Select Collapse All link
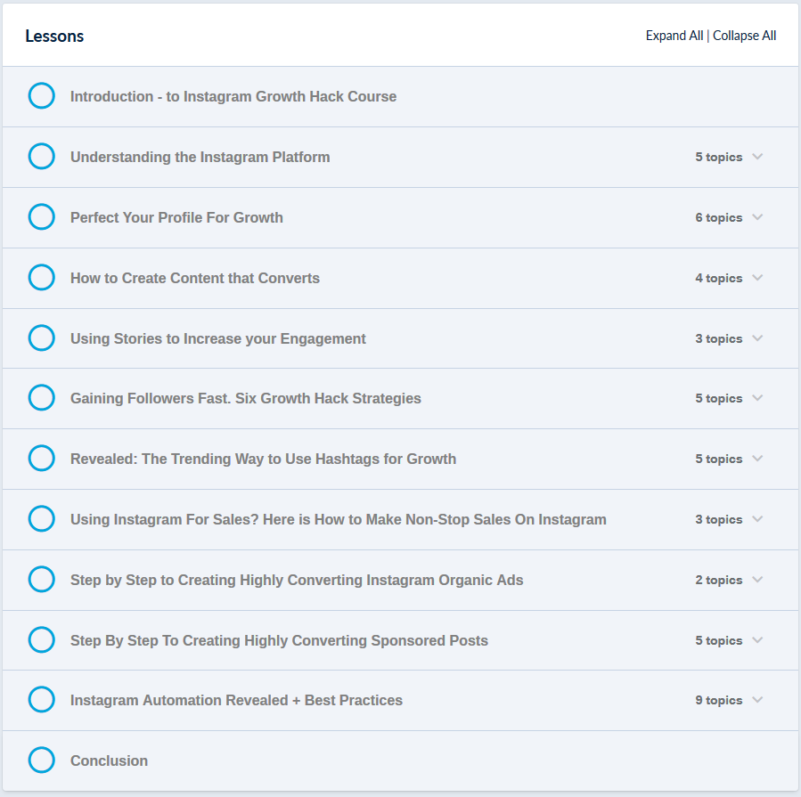Screen dimensions: 801x797 744,36
